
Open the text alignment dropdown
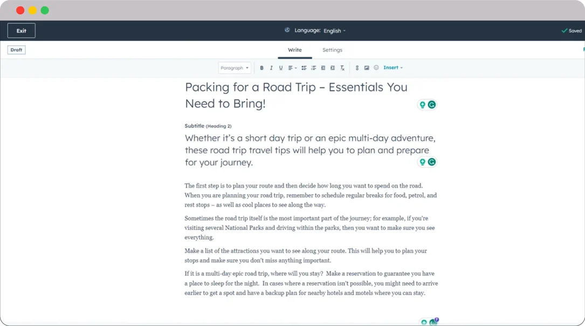tap(292, 68)
